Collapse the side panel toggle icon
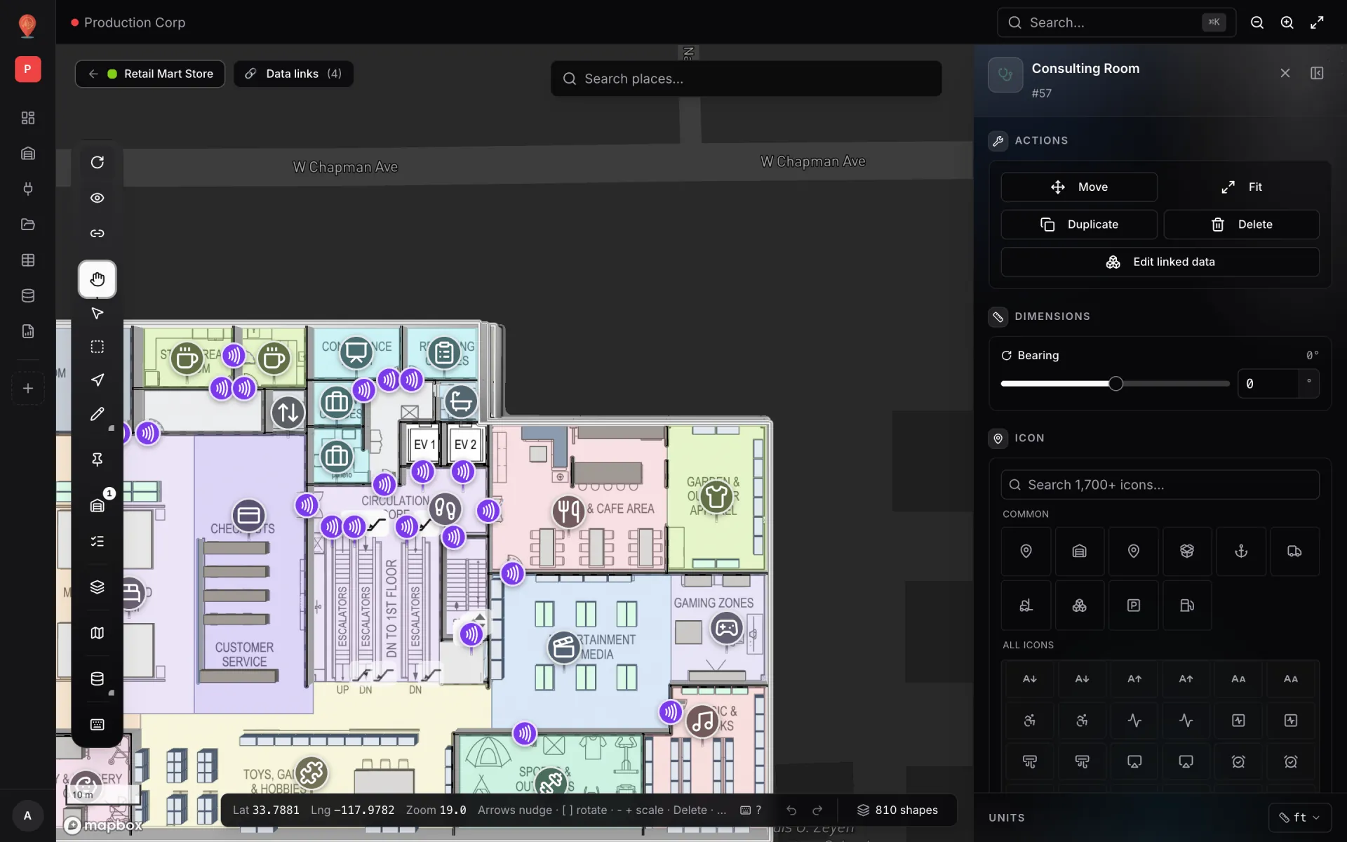This screenshot has height=842, width=1347. (1317, 73)
